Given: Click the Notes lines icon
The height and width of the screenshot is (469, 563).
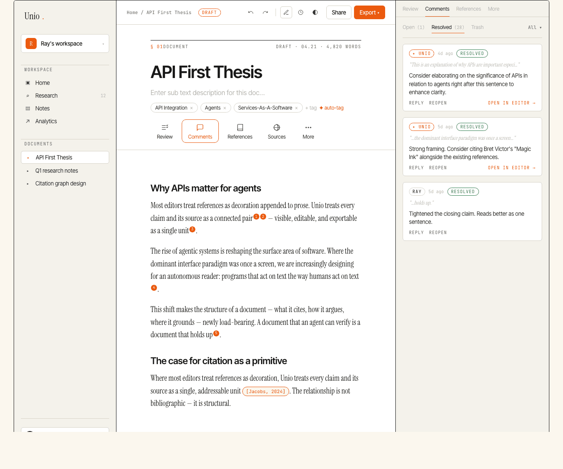Looking at the screenshot, I should [28, 108].
